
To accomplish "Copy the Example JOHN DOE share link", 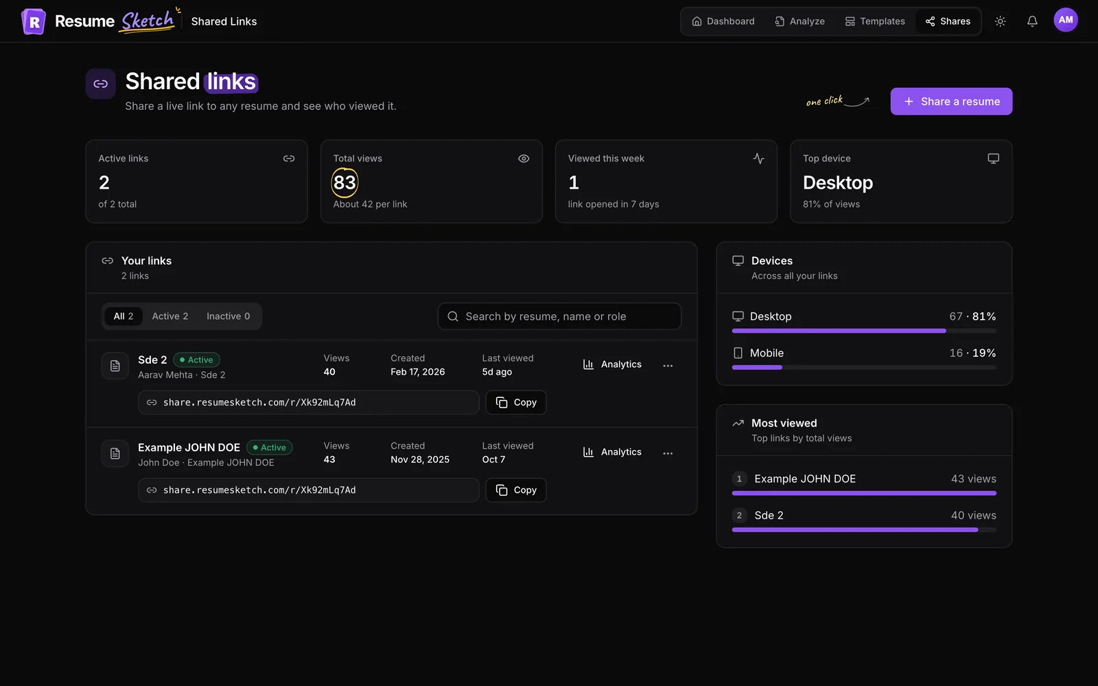I will (516, 490).
